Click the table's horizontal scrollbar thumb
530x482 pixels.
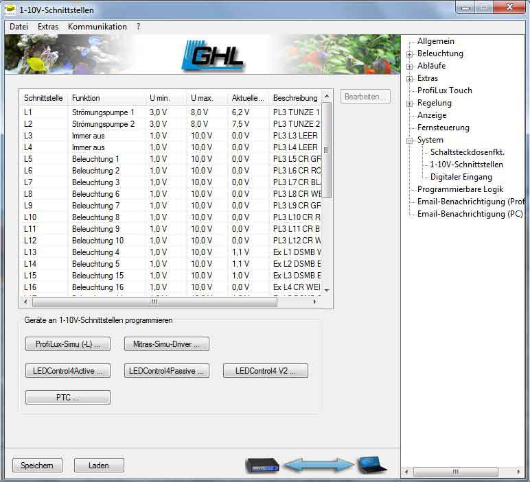coord(154,302)
